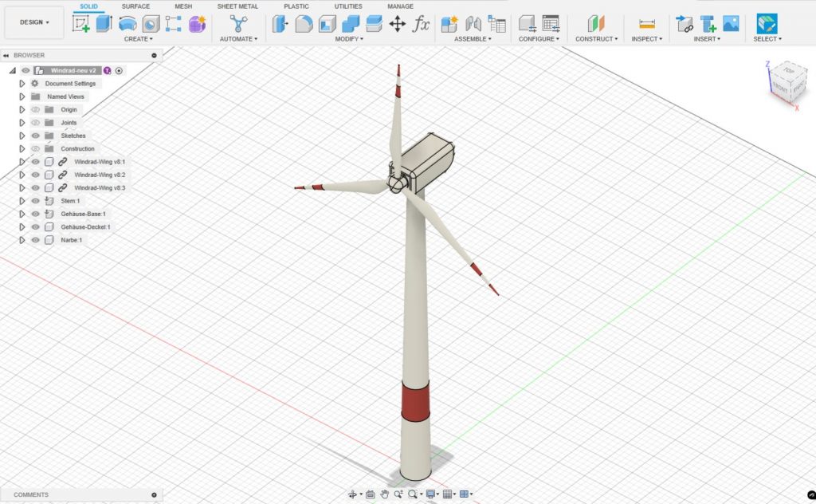816x504 pixels.
Task: Click the Automate tool icon
Action: (238, 24)
